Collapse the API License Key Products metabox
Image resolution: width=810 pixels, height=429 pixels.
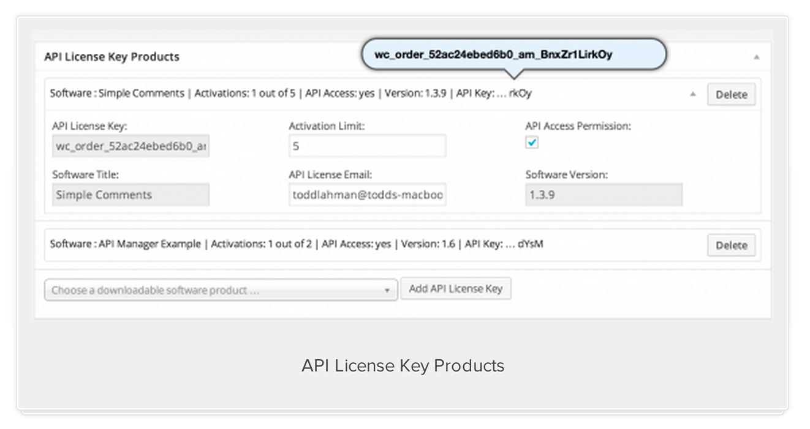(x=756, y=56)
